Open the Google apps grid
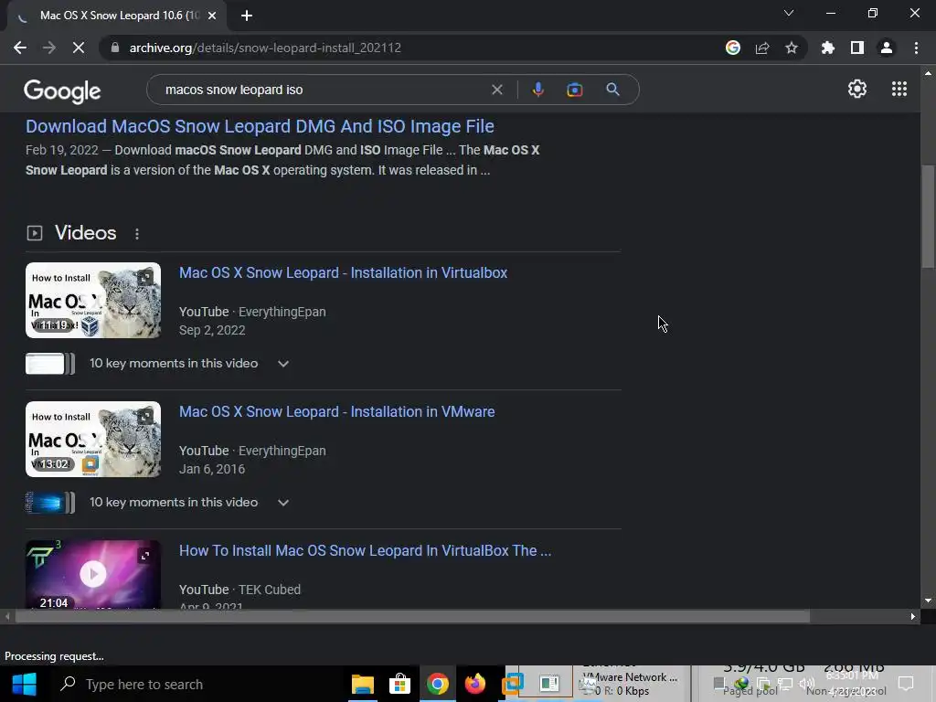936x702 pixels. pyautogui.click(x=899, y=89)
